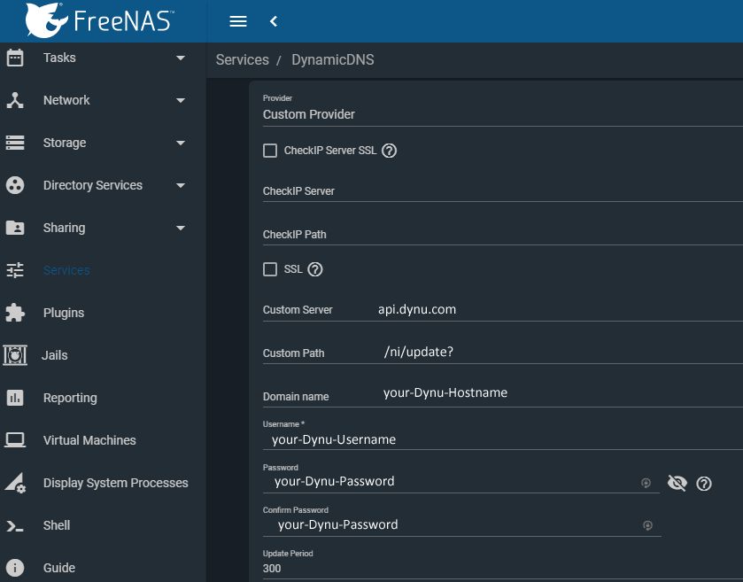Click the Storage drives icon
This screenshot has height=582, width=743.
click(15, 143)
